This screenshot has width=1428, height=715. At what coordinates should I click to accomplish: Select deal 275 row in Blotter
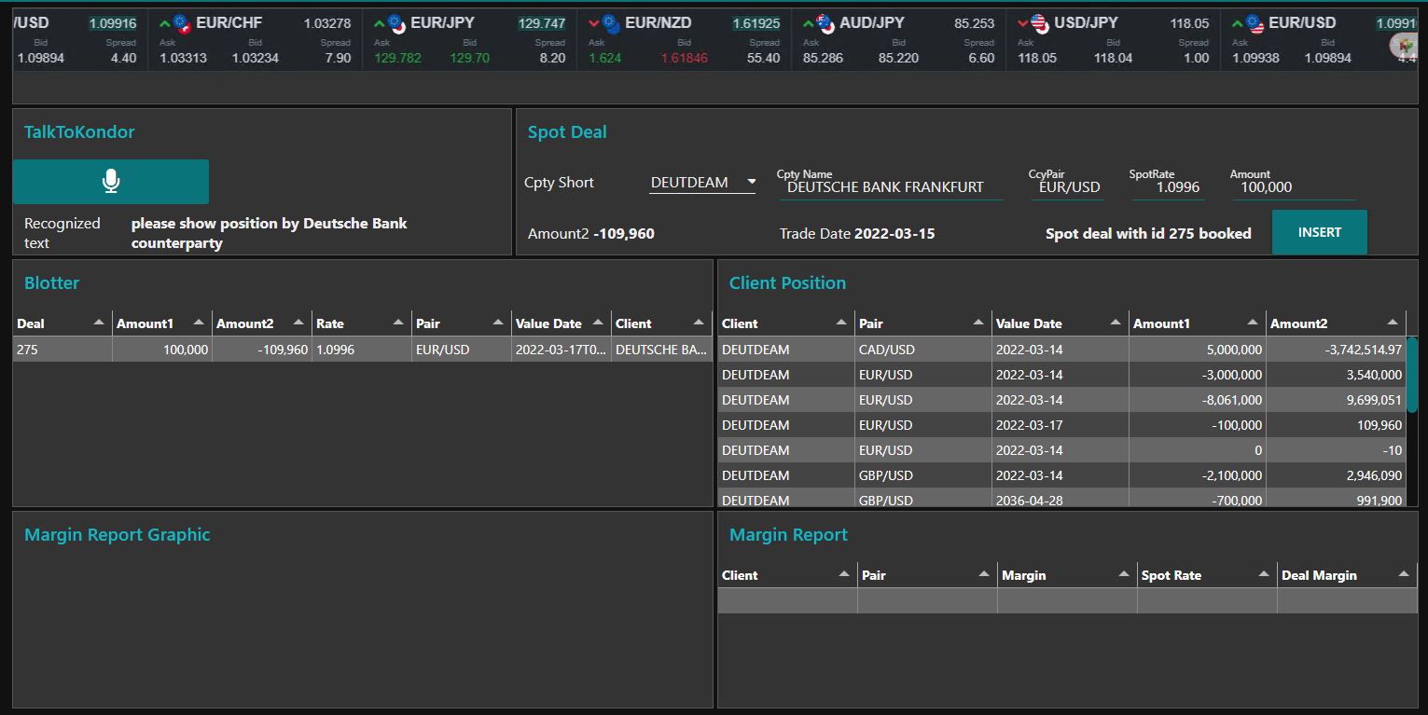(x=362, y=350)
